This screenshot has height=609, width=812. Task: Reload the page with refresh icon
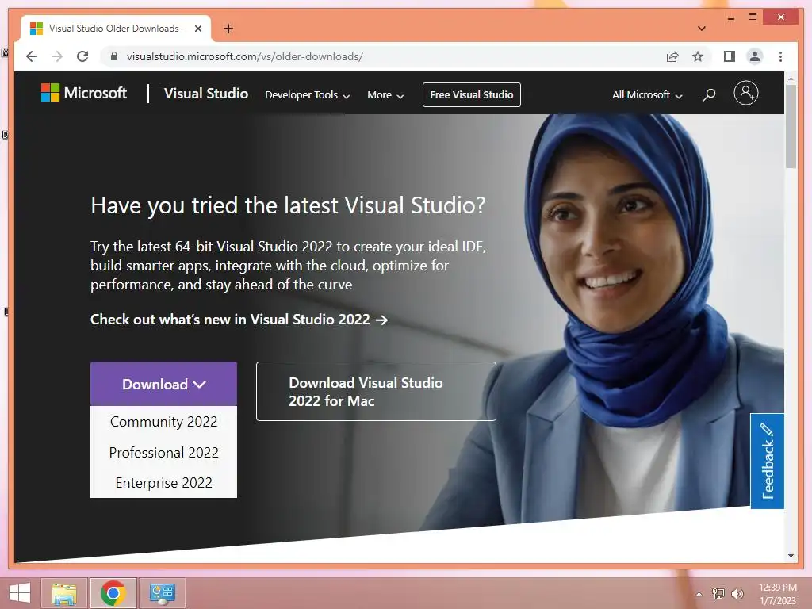[82, 56]
